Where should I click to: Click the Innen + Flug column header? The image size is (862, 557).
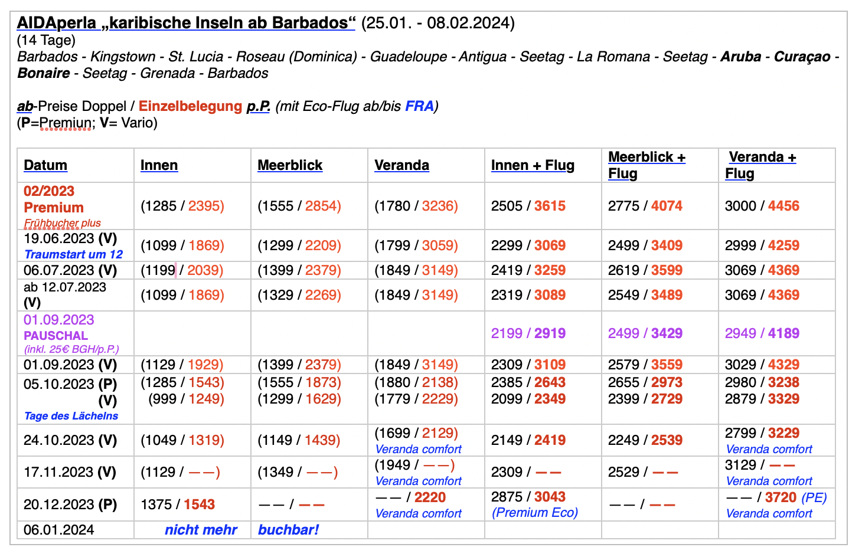coord(533,165)
